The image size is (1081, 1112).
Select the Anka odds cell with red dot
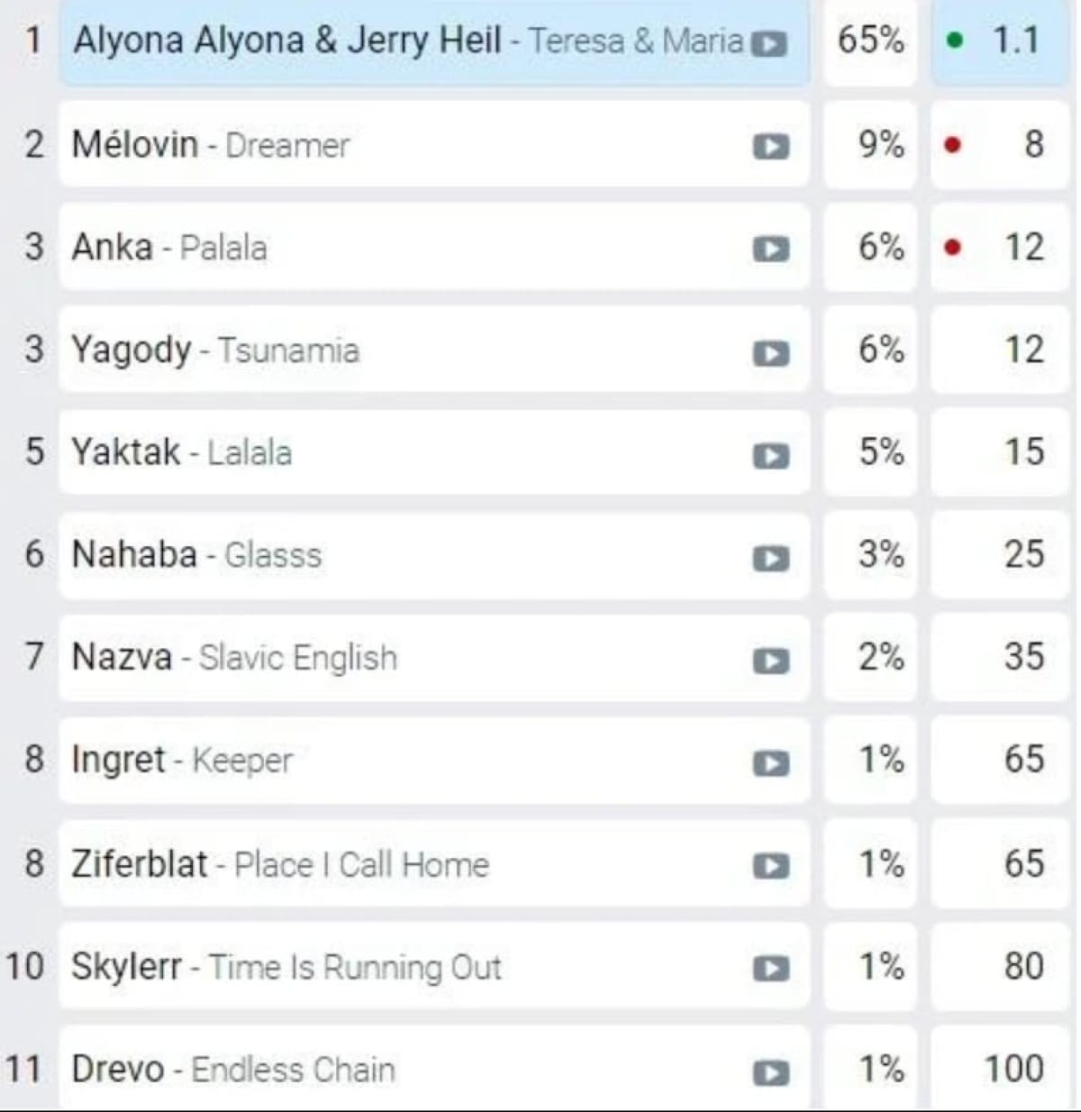[999, 247]
